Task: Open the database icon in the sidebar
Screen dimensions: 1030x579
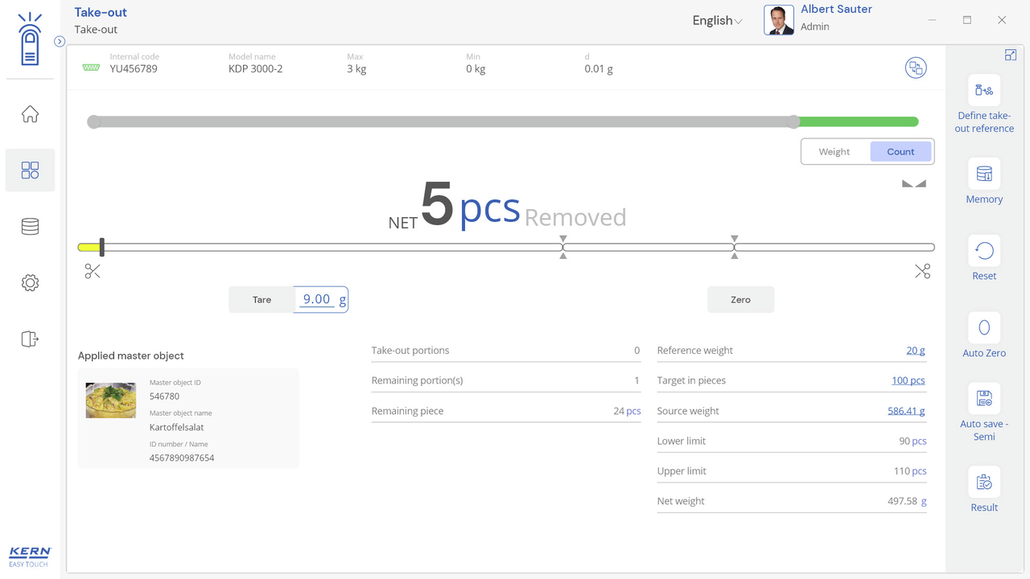Action: [x=30, y=227]
